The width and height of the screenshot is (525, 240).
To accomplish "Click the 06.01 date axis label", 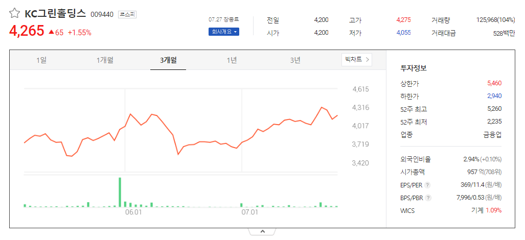I will 133,212.
